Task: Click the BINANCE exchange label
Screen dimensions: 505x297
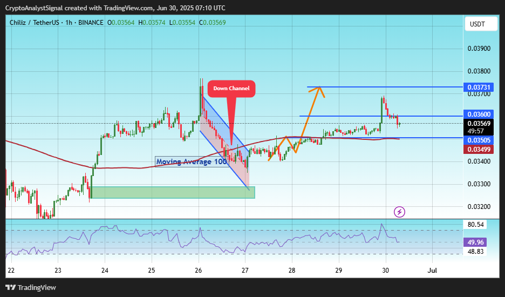Action: (x=91, y=23)
